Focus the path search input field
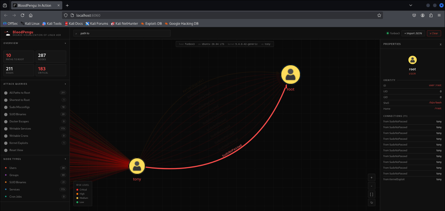 (122, 33)
